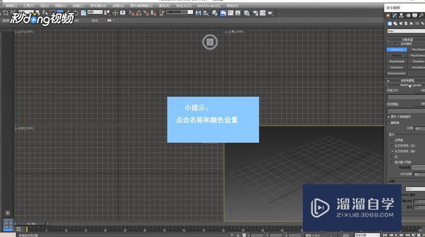Click the Play Animation button

pos(397,235)
